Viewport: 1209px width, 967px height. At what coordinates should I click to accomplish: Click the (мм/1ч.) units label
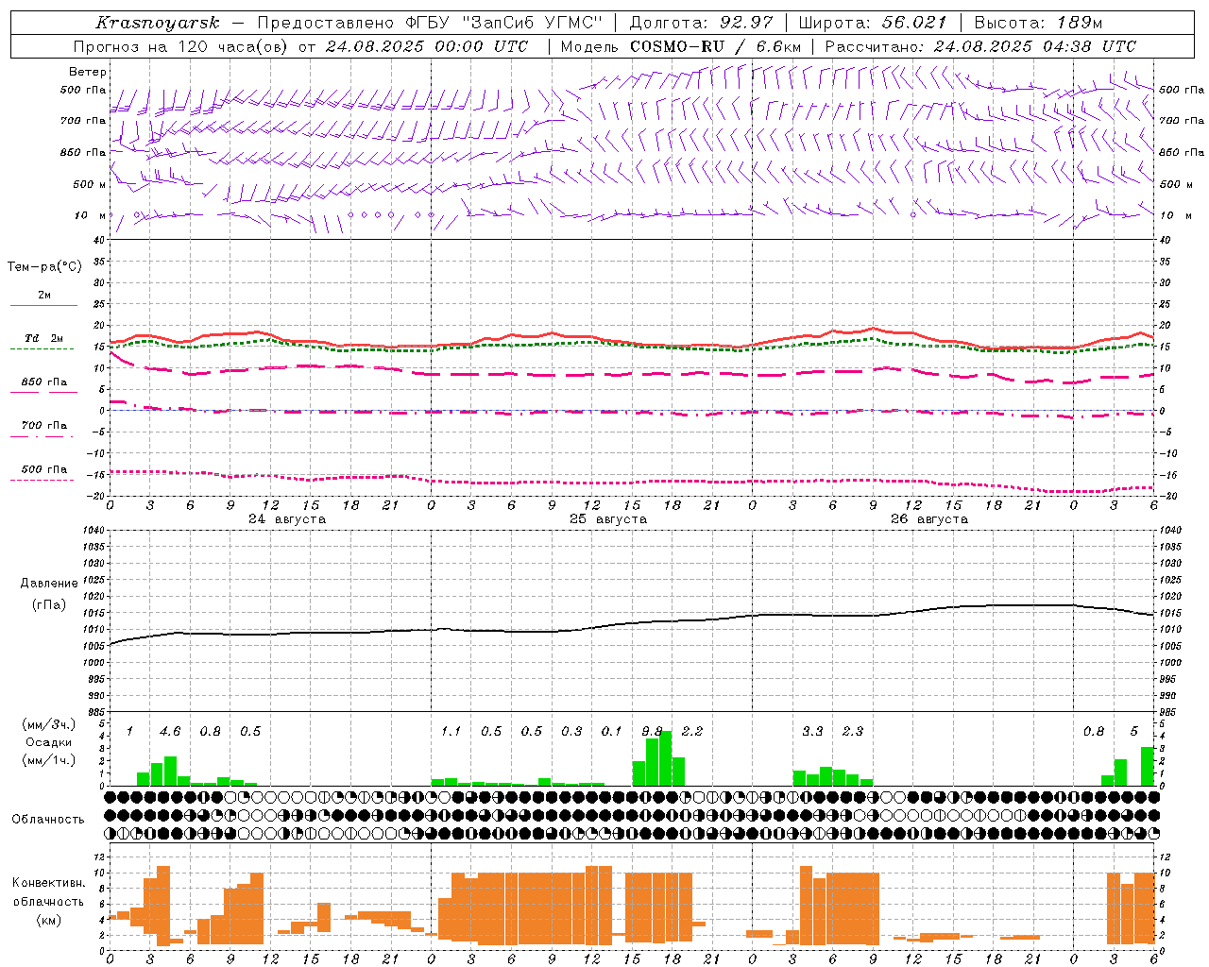[x=48, y=760]
